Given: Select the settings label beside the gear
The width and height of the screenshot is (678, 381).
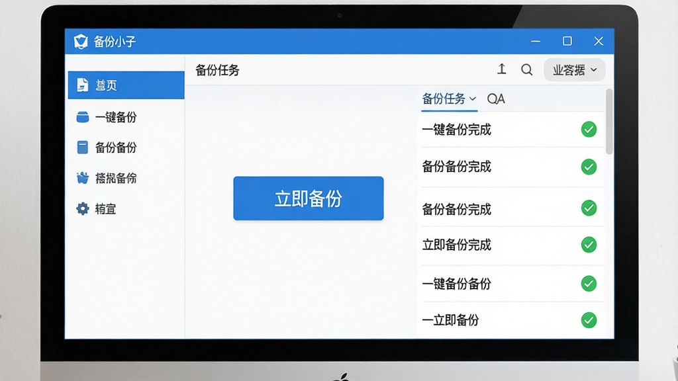Looking at the screenshot, I should pyautogui.click(x=106, y=209).
